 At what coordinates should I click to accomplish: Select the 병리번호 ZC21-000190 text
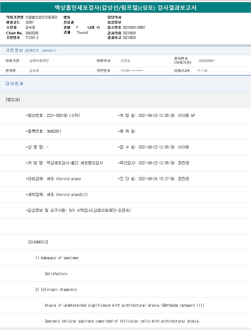(x=63, y=116)
